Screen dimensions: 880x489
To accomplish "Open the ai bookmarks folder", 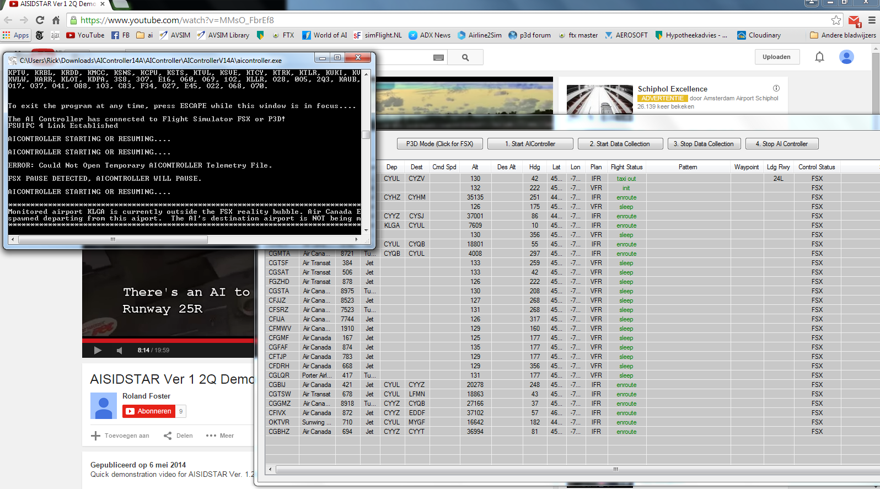I will click(144, 35).
